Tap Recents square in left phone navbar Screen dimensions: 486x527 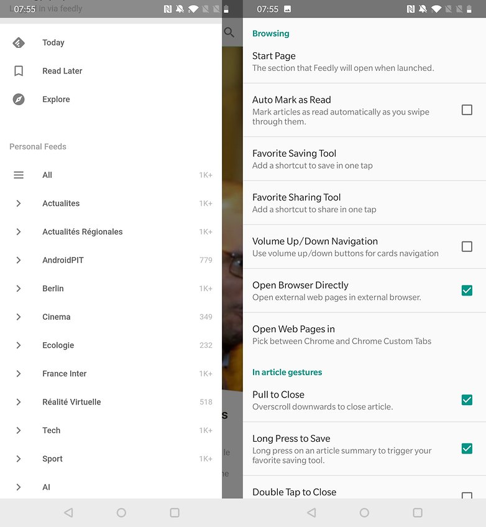tap(175, 513)
